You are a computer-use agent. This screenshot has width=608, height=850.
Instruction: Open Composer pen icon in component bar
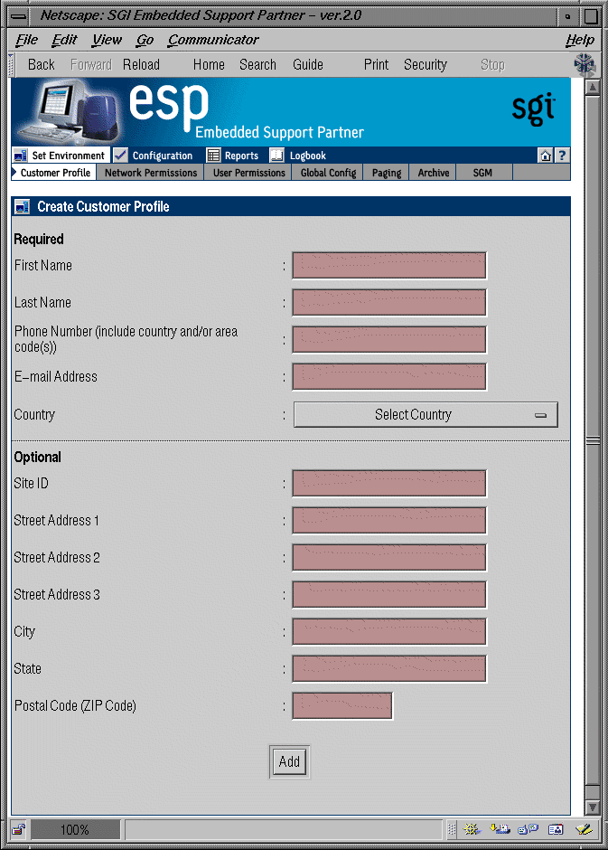[584, 829]
